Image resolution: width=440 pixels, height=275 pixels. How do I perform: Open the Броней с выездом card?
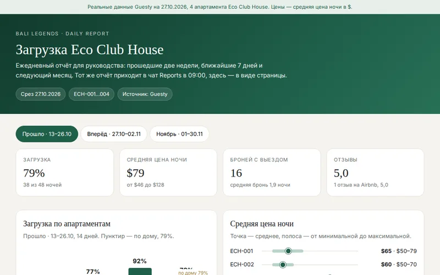pyautogui.click(x=272, y=172)
